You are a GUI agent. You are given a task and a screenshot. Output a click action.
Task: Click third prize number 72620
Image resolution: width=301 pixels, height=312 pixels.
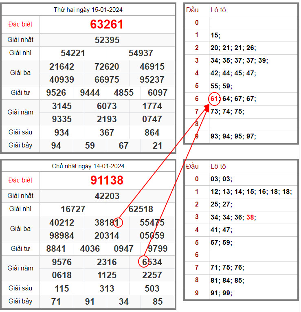click(107, 66)
